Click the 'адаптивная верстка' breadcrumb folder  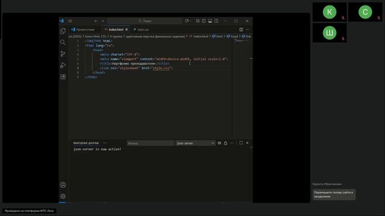[155, 36]
